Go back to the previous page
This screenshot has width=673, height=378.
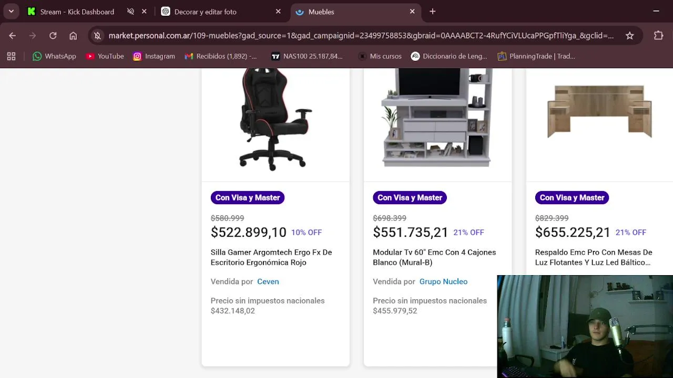(x=13, y=36)
